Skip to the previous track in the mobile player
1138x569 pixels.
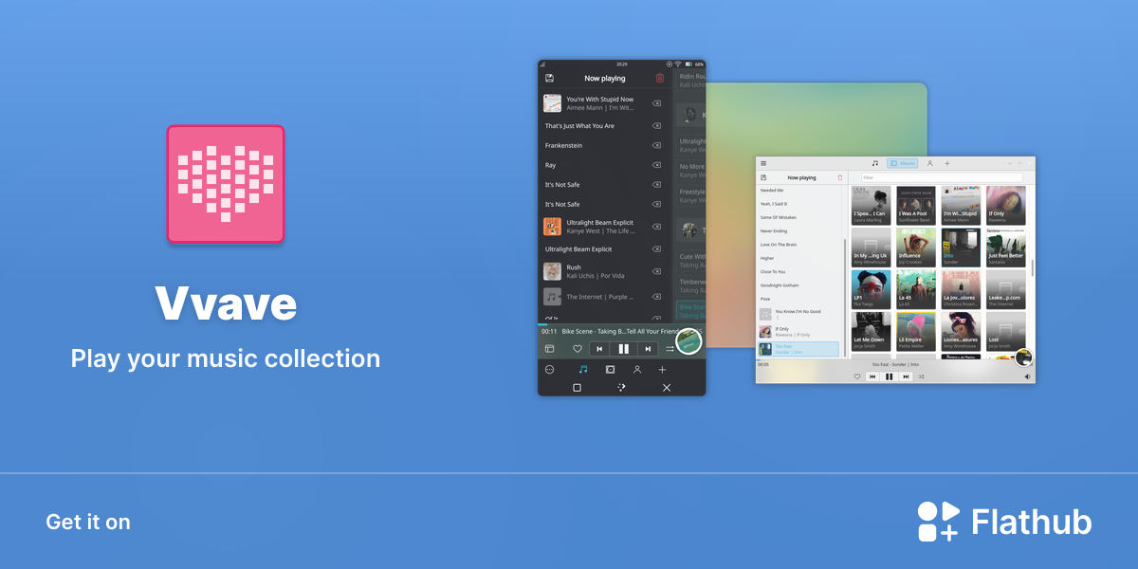(600, 349)
